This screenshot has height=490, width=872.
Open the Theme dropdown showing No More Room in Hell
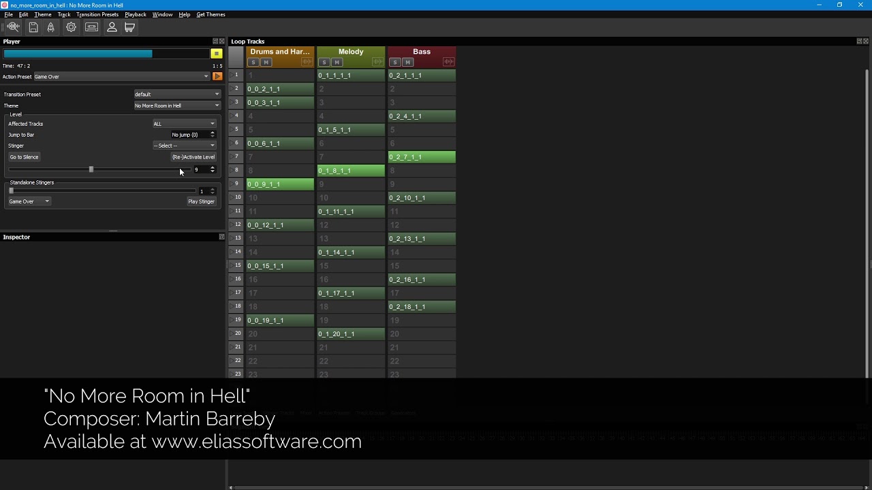[x=176, y=105]
